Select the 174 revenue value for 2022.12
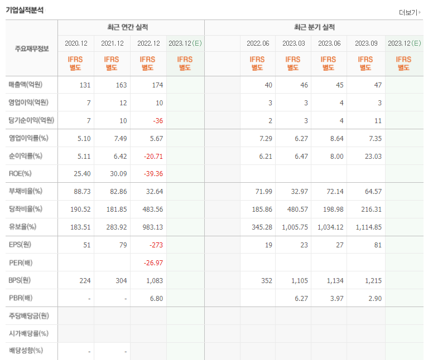The image size is (428, 360). pos(157,85)
